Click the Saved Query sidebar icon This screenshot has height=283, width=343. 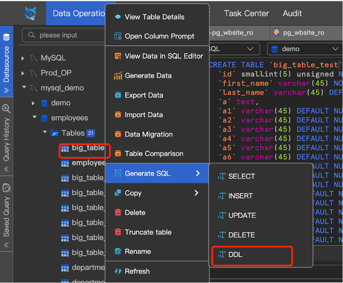6,189
